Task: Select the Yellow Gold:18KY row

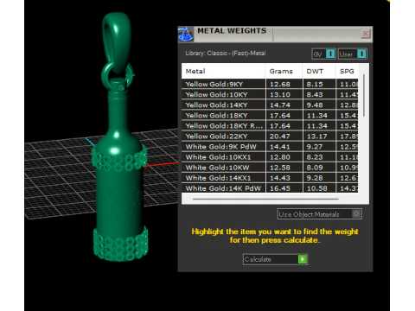Action: 270,115
